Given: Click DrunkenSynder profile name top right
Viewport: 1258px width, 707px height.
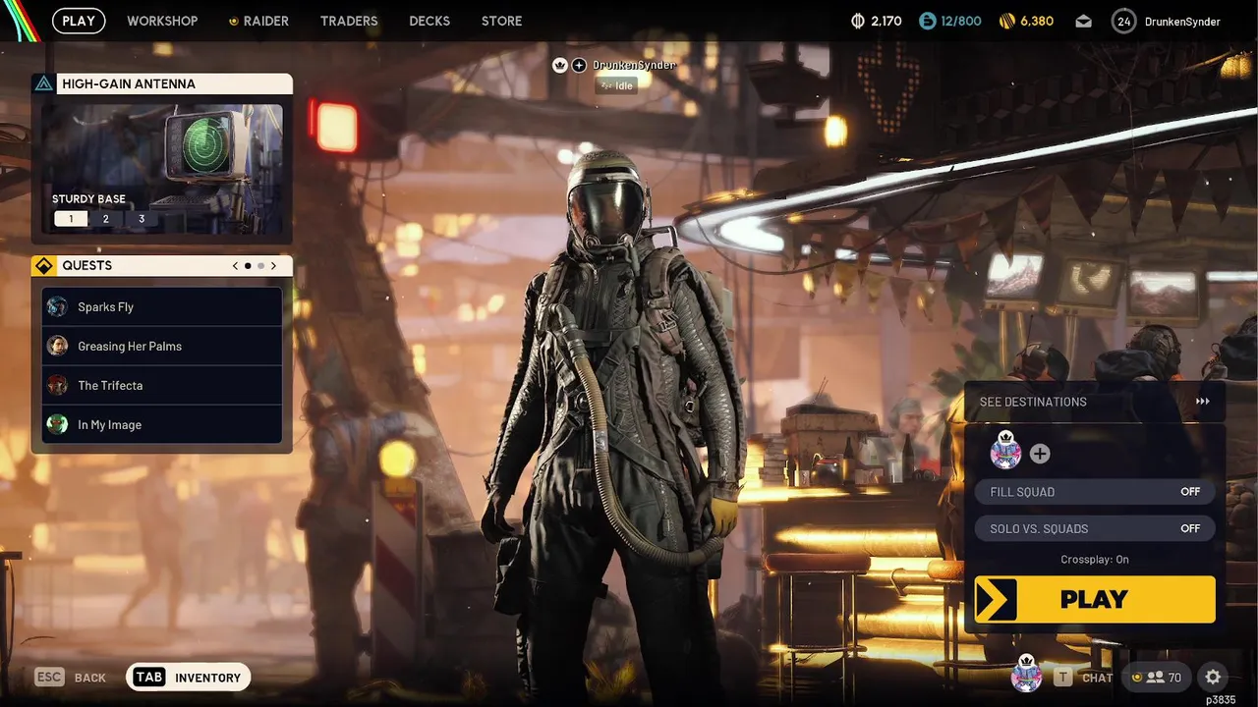Looking at the screenshot, I should pyautogui.click(x=1182, y=22).
